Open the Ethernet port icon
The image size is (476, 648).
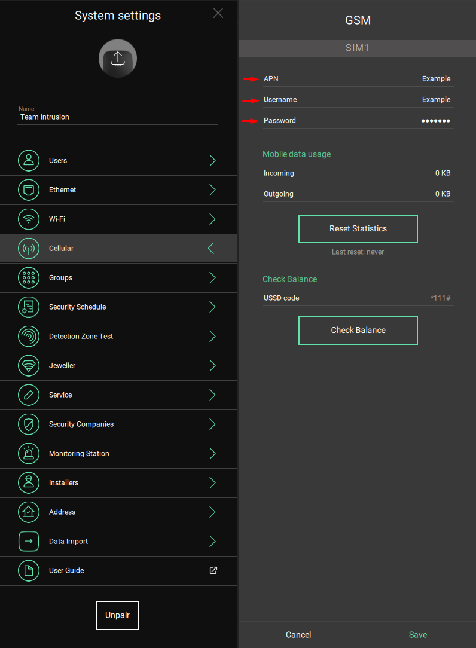(x=29, y=189)
